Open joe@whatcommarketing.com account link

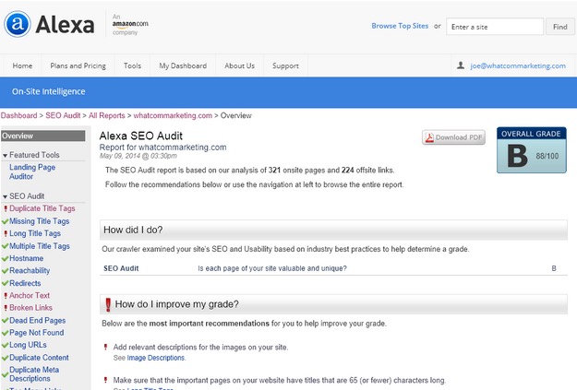point(518,65)
